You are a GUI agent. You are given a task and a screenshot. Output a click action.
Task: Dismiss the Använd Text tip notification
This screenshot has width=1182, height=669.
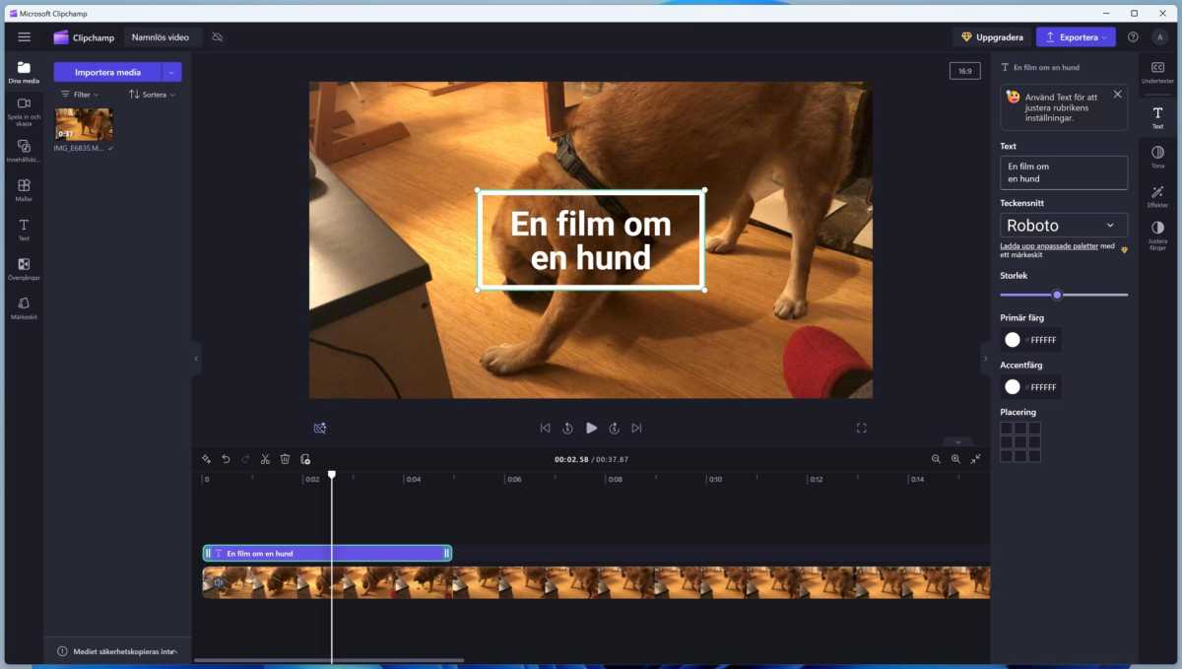[1117, 94]
